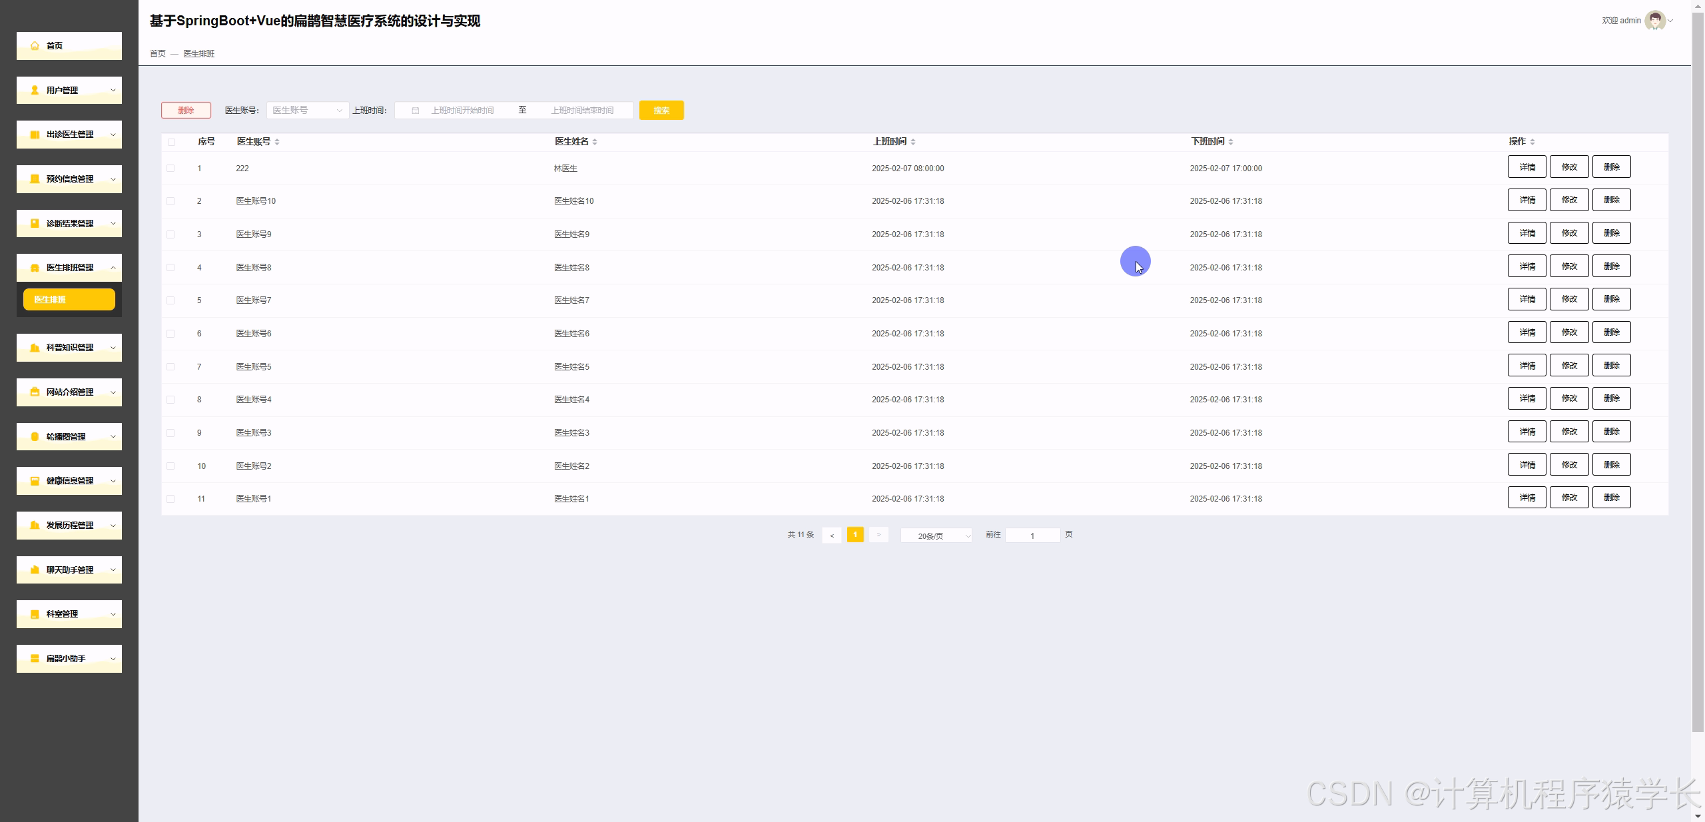Screen dimensions: 1705x822
Task: Open the 20条/页 page size dropdown
Action: pyautogui.click(x=935, y=535)
